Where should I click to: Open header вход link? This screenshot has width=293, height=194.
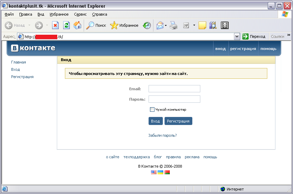[x=220, y=49]
